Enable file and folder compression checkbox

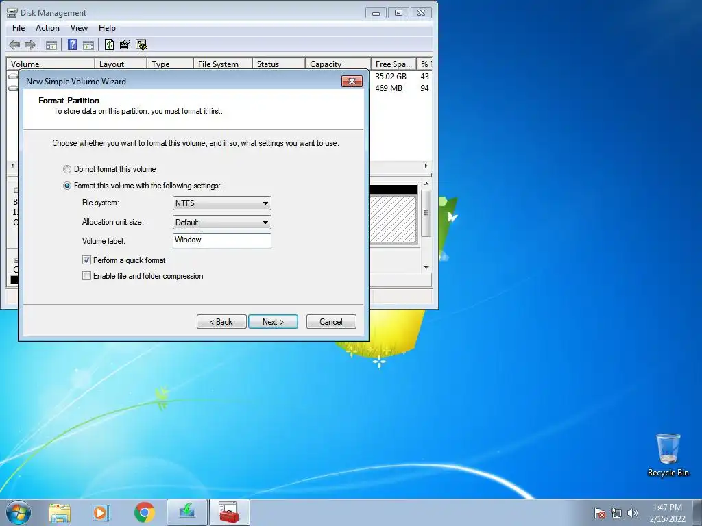[x=87, y=276]
